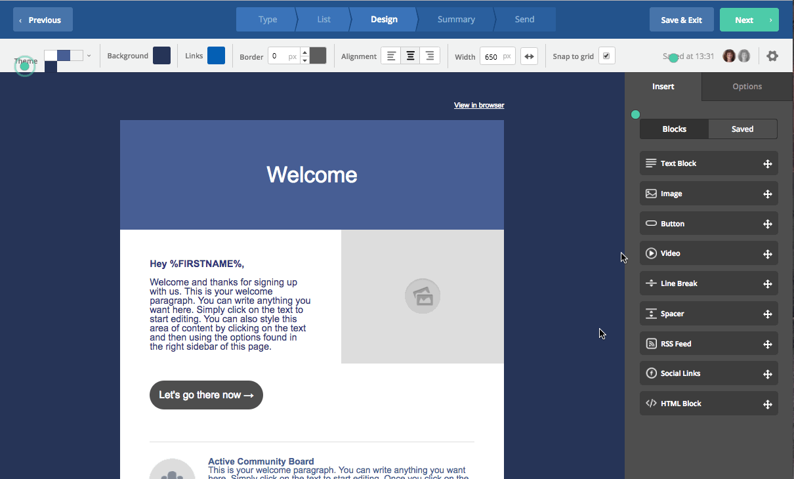Expand the Theme dropdown arrow
Screen dimensions: 794x479
89,56
